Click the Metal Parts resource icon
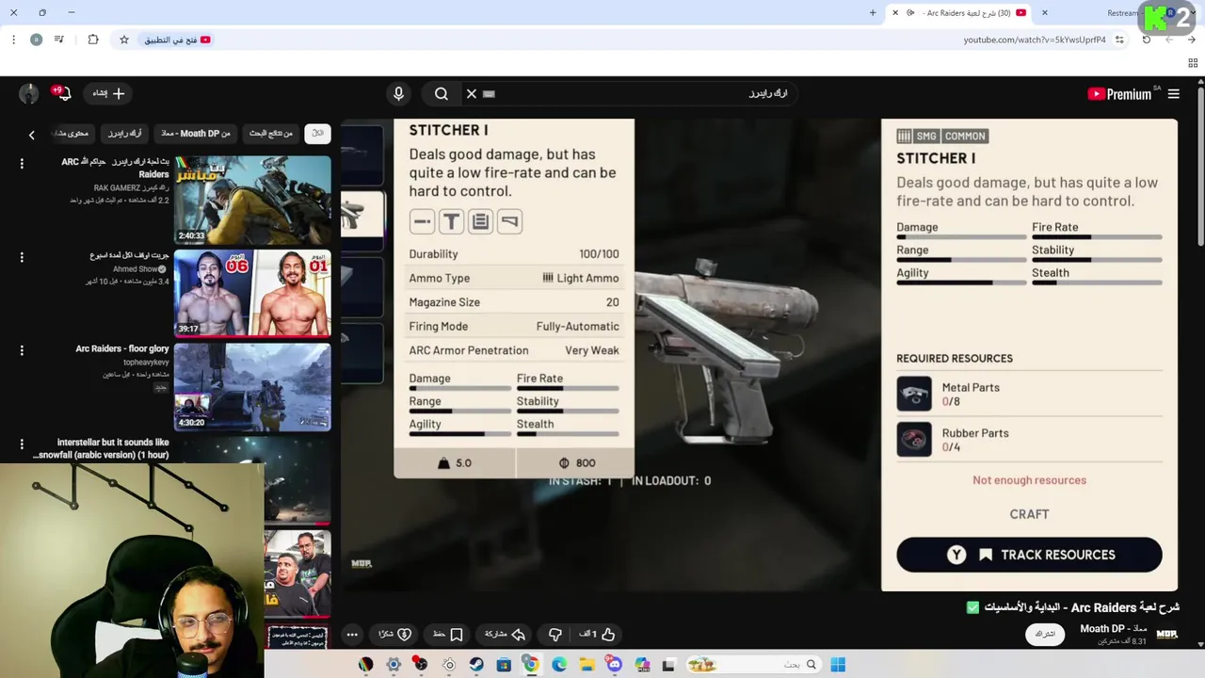Image resolution: width=1205 pixels, height=678 pixels. click(x=914, y=395)
